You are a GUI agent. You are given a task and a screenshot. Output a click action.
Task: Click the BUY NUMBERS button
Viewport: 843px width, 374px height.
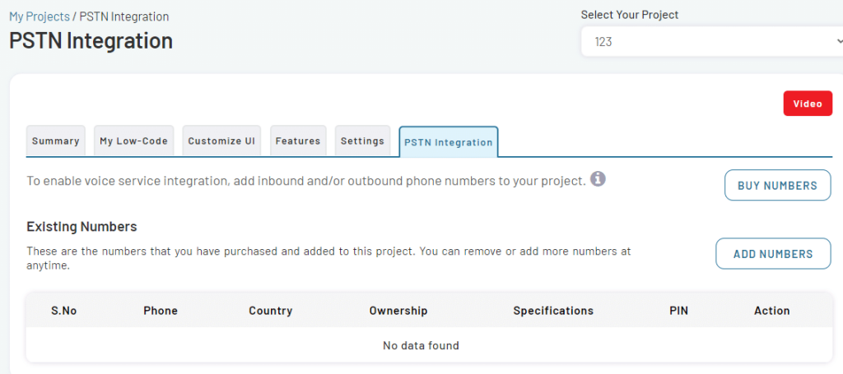pos(777,186)
